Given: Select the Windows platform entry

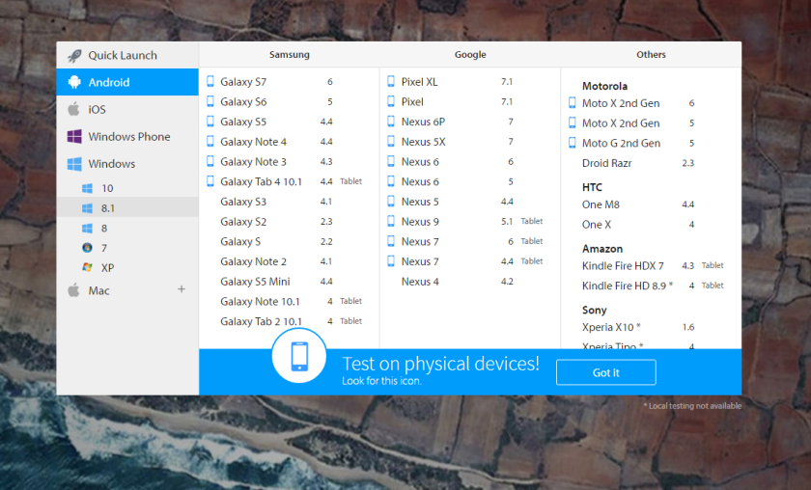Looking at the screenshot, I should click(x=127, y=164).
